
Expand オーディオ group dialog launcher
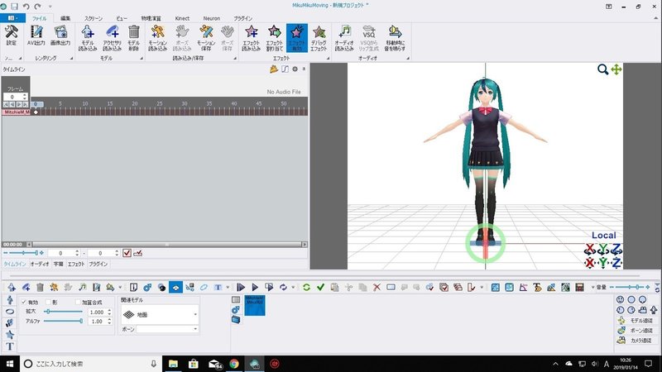pos(408,58)
